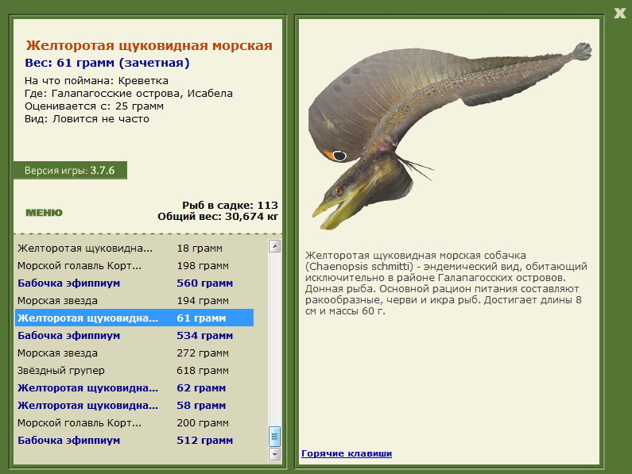Select the highlighted 61 грамм row

(x=134, y=318)
